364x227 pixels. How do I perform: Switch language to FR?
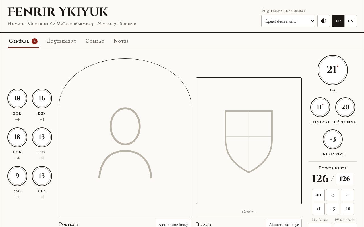[x=338, y=21]
